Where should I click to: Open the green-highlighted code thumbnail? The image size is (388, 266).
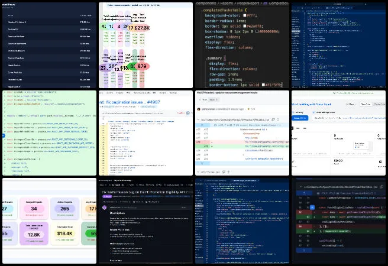pyautogui.click(x=49, y=133)
